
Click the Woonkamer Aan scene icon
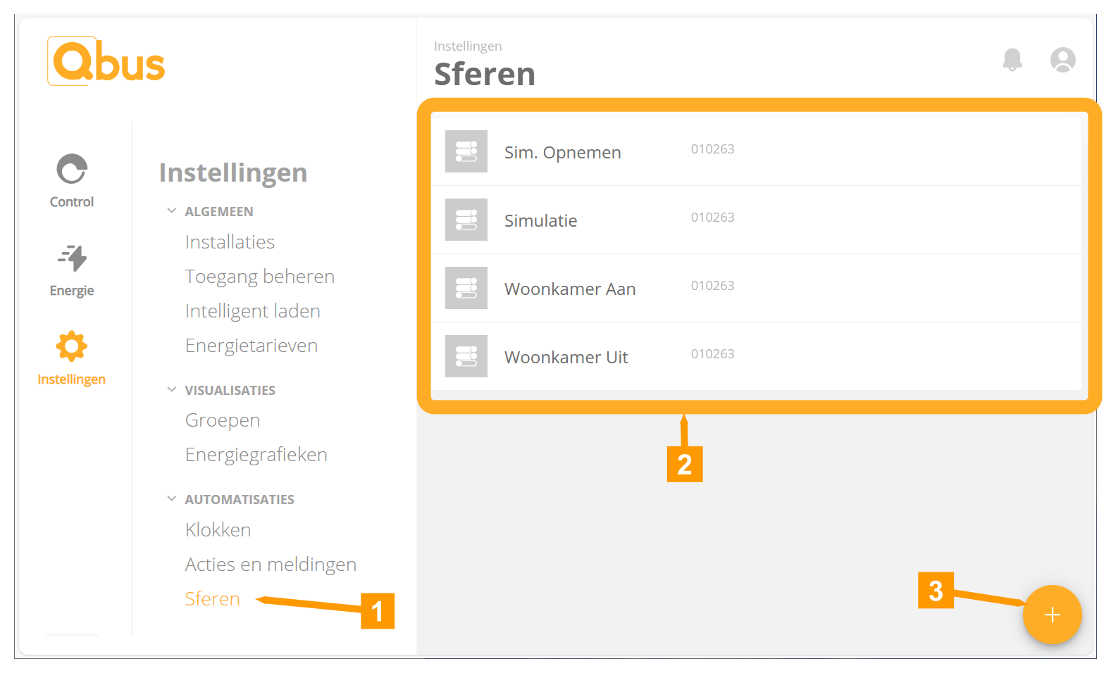point(466,288)
